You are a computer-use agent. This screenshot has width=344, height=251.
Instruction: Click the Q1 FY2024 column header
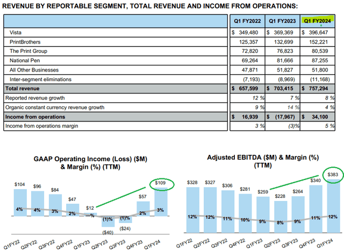pyautogui.click(x=317, y=21)
